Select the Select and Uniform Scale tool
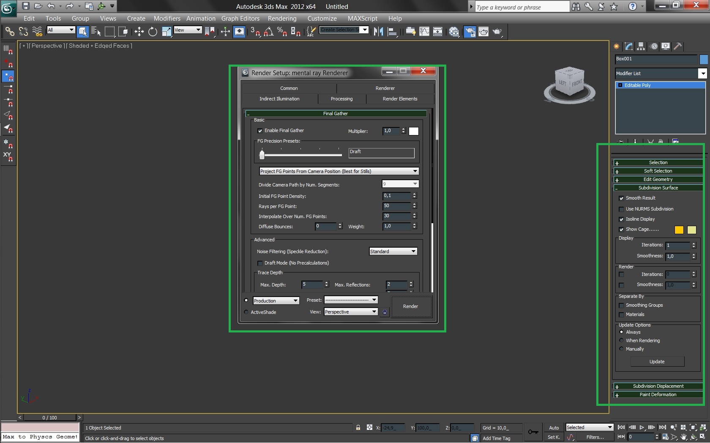The width and height of the screenshot is (710, 443). (x=166, y=31)
